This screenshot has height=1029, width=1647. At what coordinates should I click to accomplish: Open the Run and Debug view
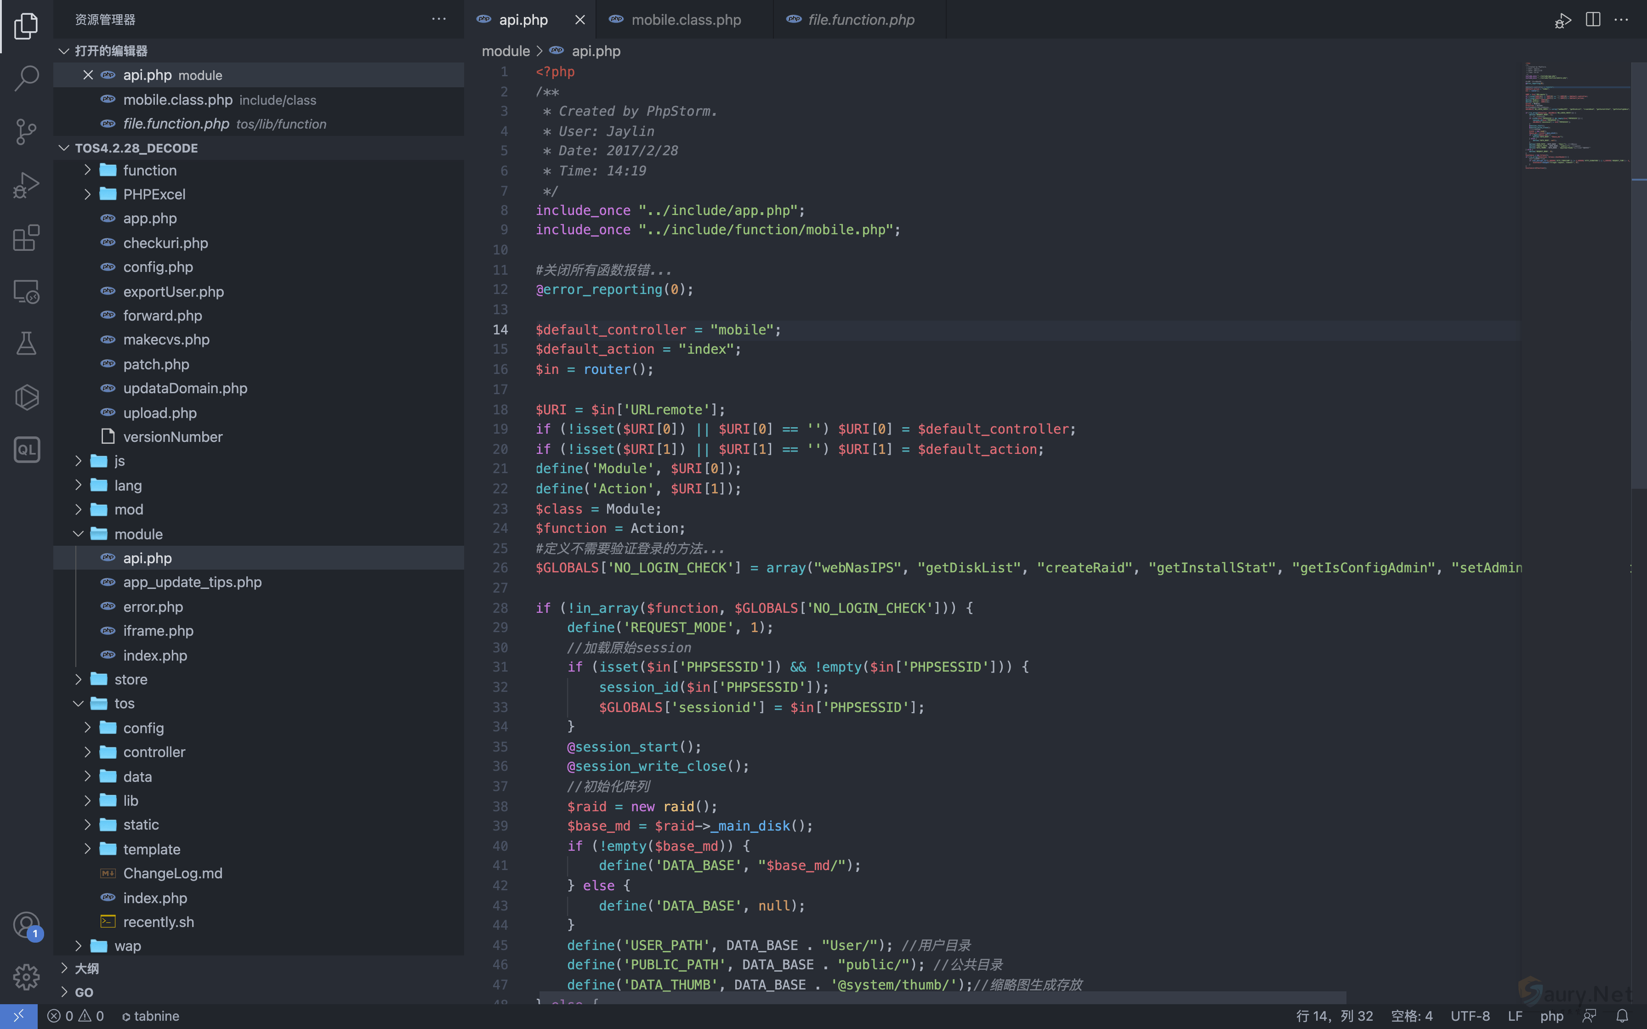26,184
